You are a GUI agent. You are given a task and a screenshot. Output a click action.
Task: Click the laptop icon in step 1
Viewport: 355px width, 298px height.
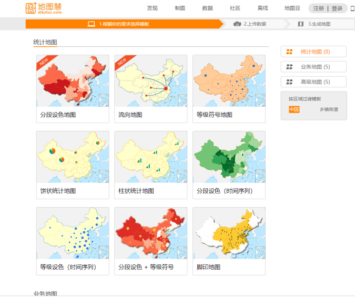pyautogui.click(x=91, y=24)
